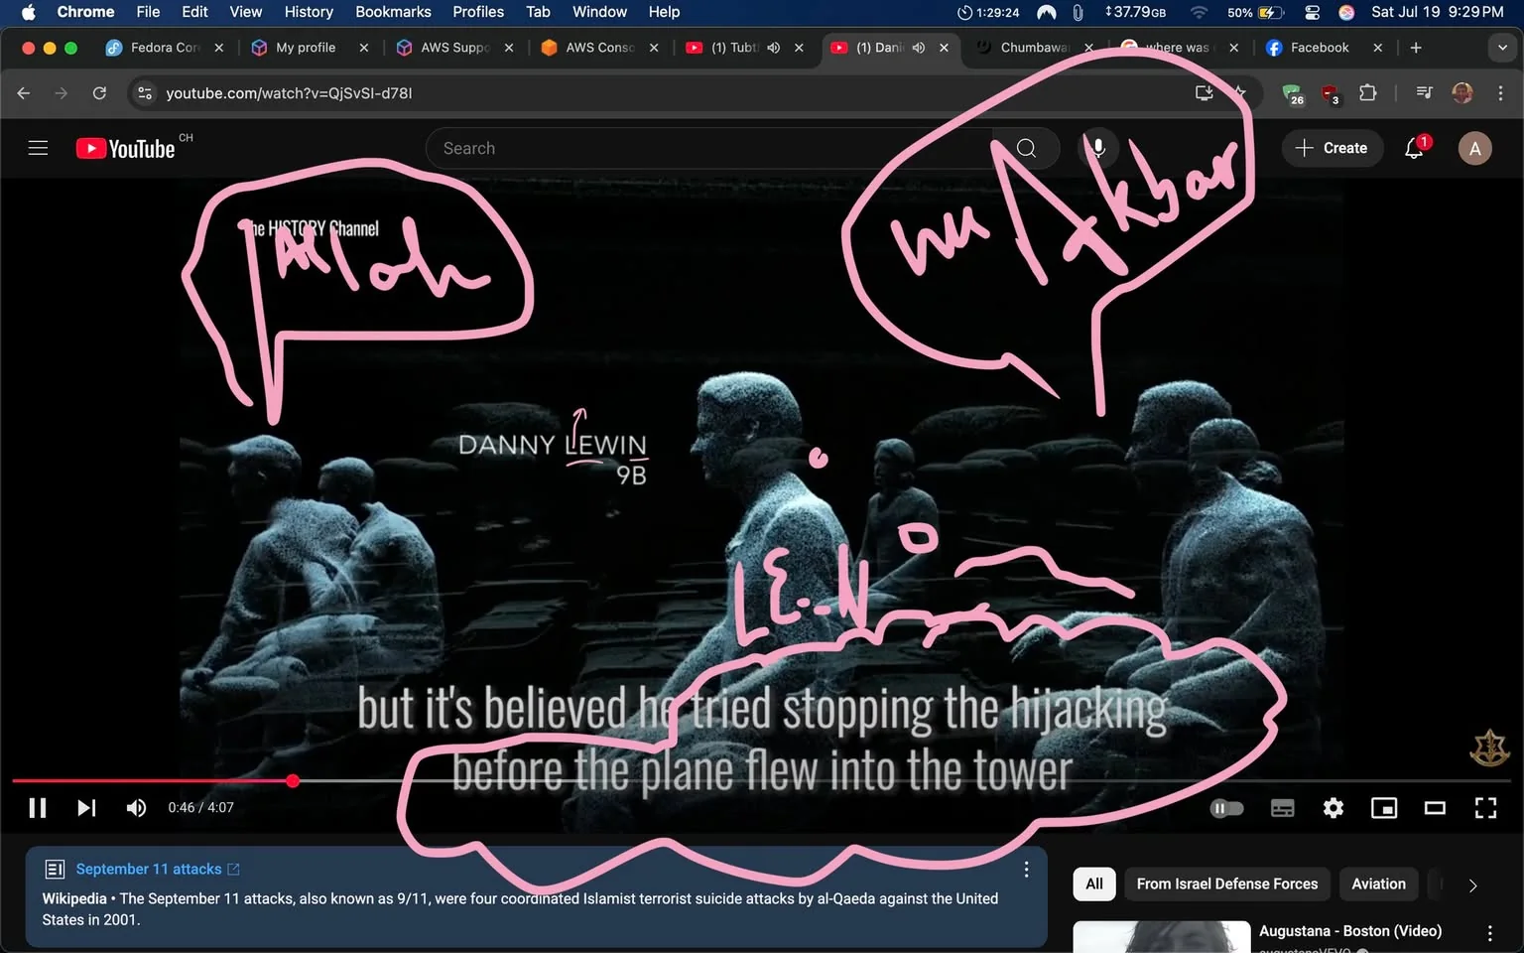Image resolution: width=1524 pixels, height=953 pixels.
Task: Open Chrome three-dot menu
Action: pos(1500,92)
